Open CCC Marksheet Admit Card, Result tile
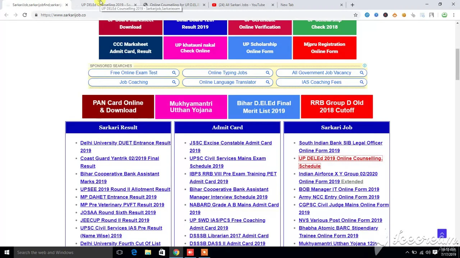 [130, 48]
